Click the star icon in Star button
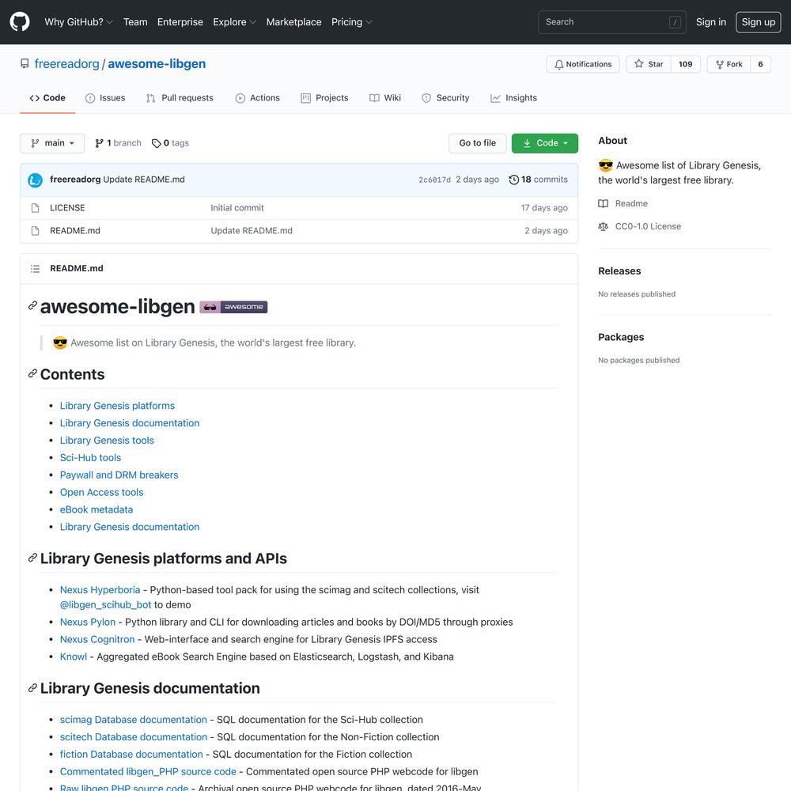Image resolution: width=791 pixels, height=791 pixels. 638,63
